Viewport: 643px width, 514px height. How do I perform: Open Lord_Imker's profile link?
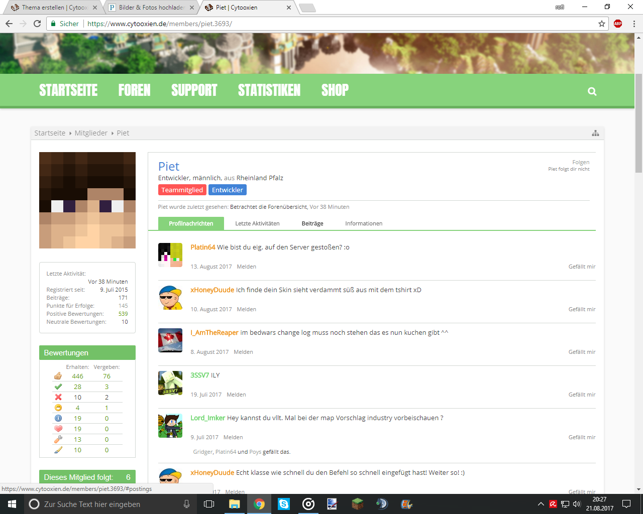208,418
